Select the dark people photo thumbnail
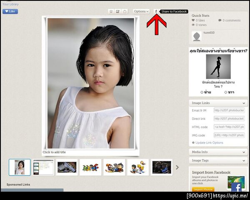The width and height of the screenshot is (250, 200). tap(162, 167)
